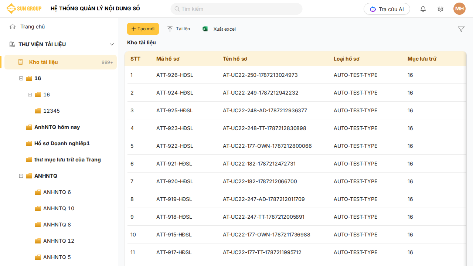Focus the Tìm kiếm search box

(236, 9)
